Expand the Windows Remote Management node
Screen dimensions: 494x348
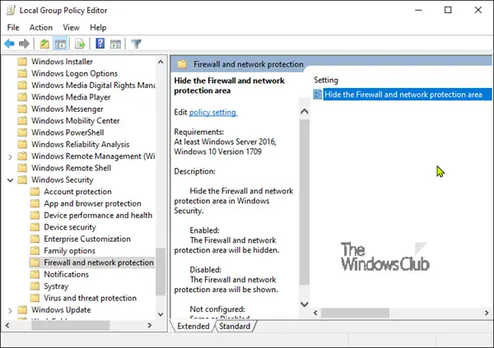coord(10,156)
